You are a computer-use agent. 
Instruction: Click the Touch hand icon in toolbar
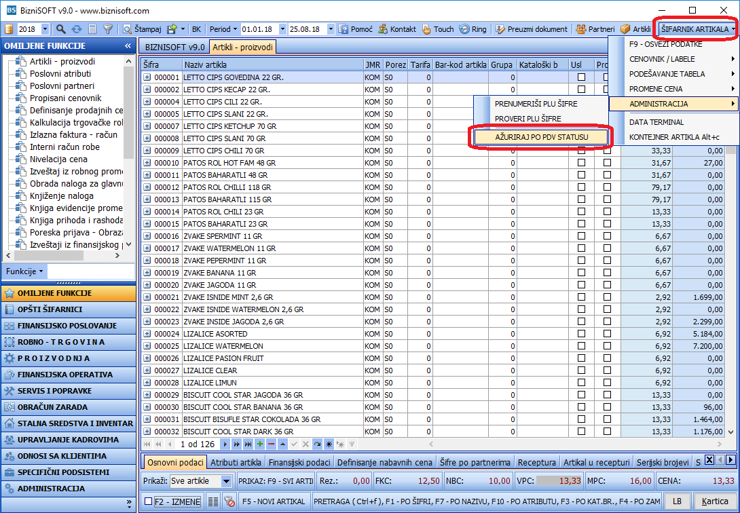coord(426,29)
